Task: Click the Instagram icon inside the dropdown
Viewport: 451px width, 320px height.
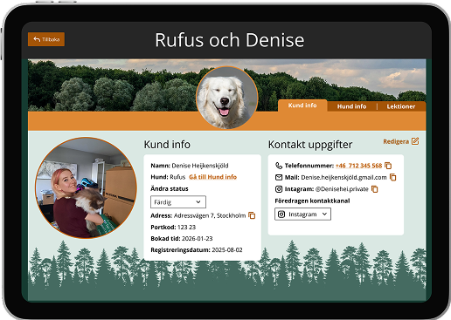Action: point(281,214)
